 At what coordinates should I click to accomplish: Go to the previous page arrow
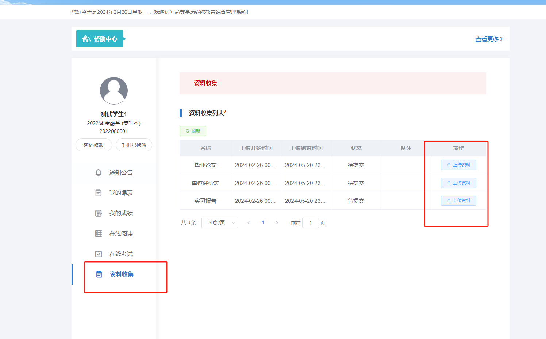click(249, 223)
